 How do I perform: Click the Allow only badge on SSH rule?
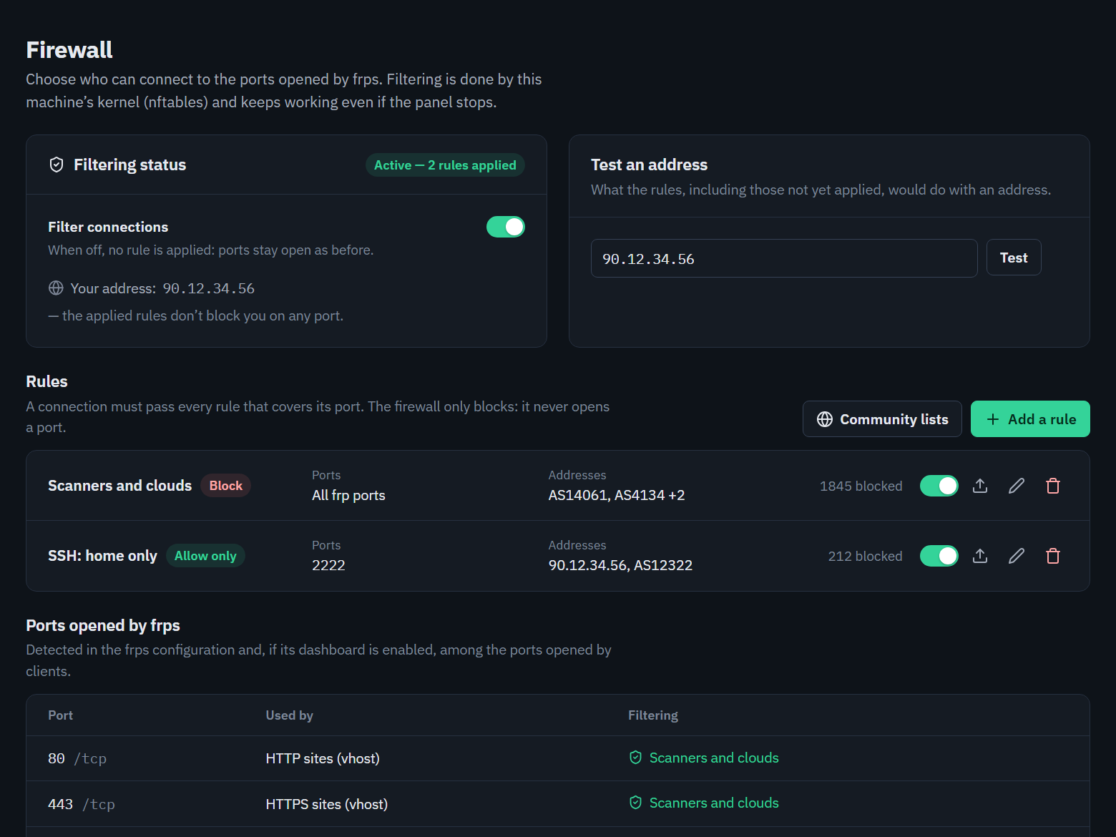point(205,556)
